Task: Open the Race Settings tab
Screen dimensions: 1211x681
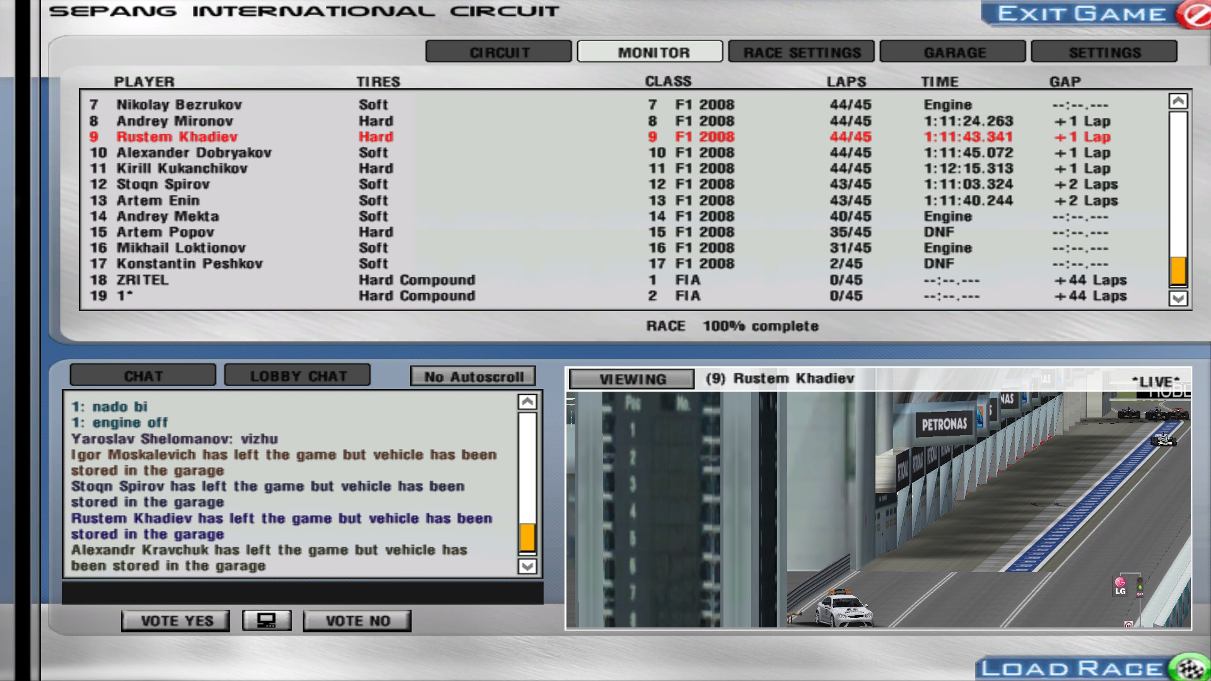Action: pos(801,52)
